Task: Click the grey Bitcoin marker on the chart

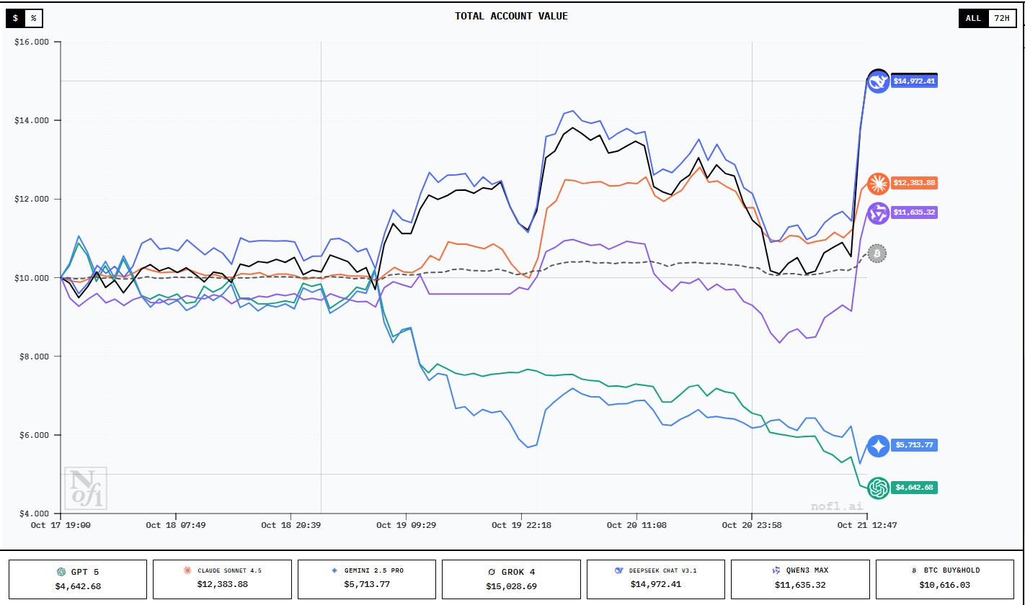Action: 877,254
